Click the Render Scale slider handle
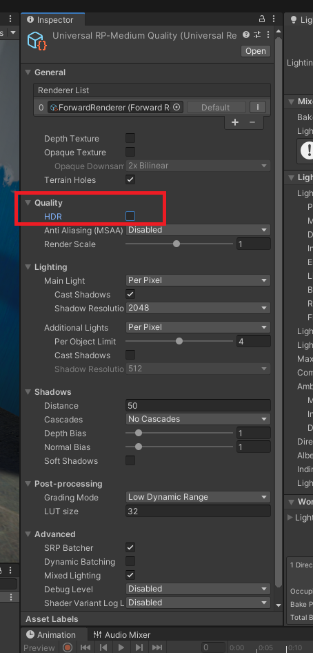The image size is (313, 653). tap(176, 244)
